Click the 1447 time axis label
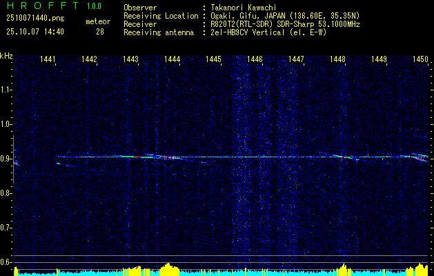 (x=296, y=59)
